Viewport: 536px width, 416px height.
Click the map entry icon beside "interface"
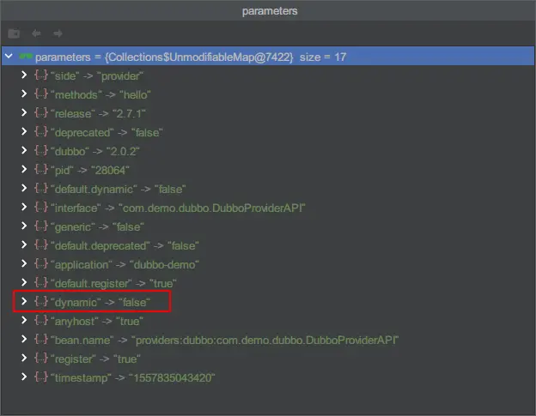click(x=41, y=208)
